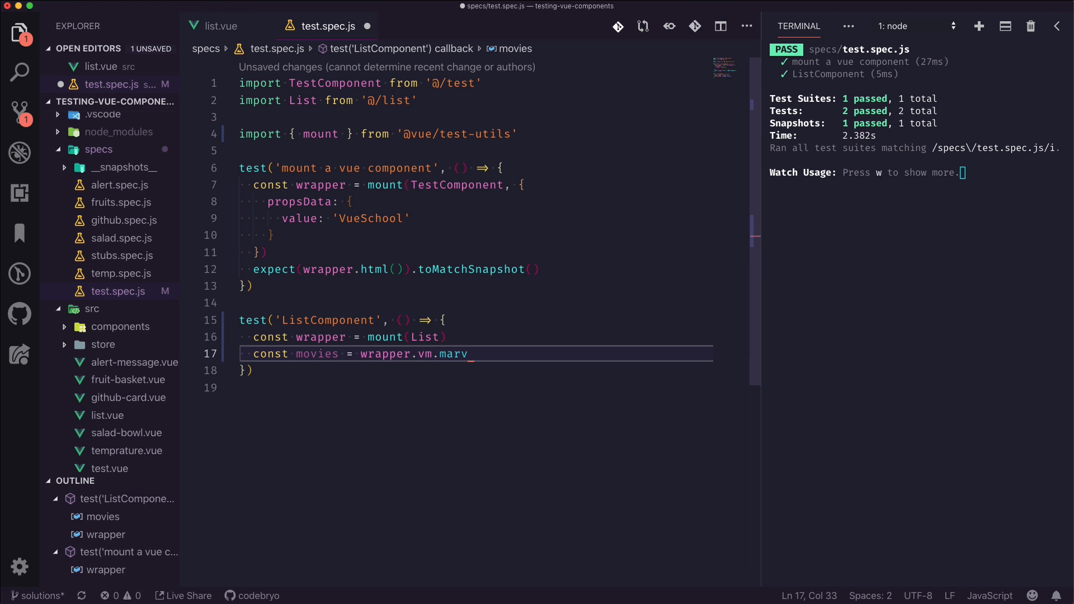Create a new terminal with plus icon
Image resolution: width=1074 pixels, height=604 pixels.
pos(979,26)
